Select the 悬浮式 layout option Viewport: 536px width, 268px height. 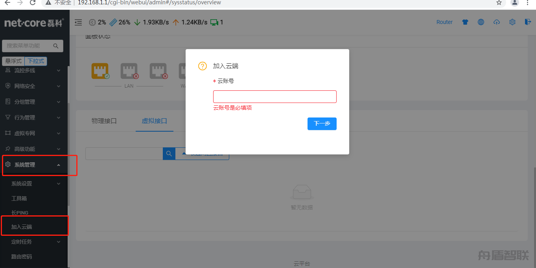pos(13,61)
